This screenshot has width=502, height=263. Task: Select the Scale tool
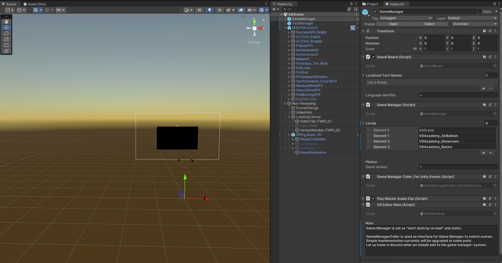tap(6, 39)
